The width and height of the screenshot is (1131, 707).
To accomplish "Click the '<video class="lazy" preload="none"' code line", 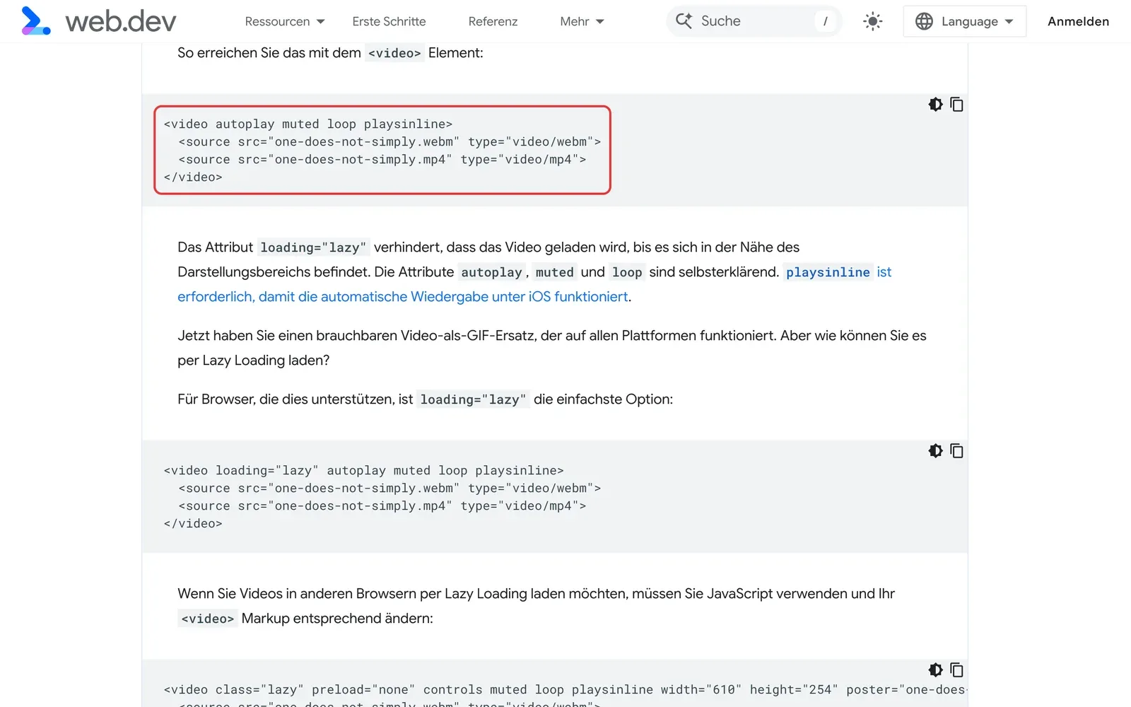I will point(565,690).
